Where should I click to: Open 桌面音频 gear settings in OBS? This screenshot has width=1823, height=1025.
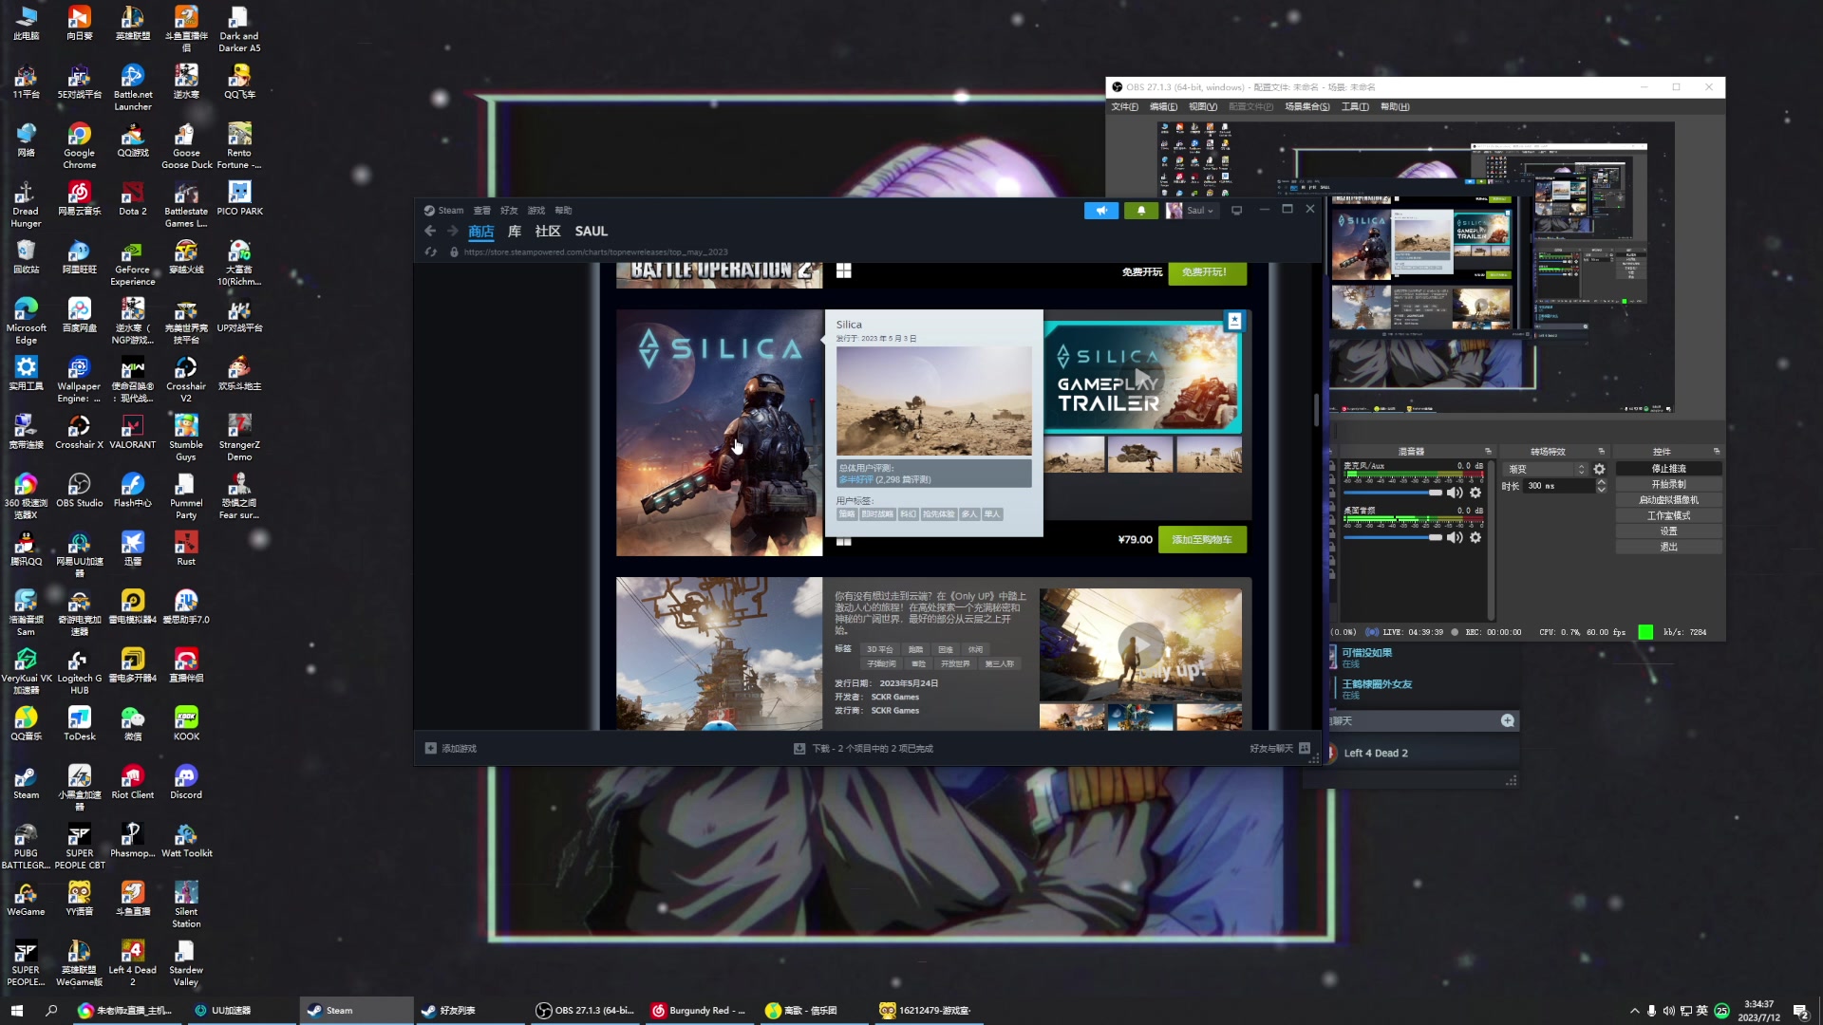pos(1475,538)
